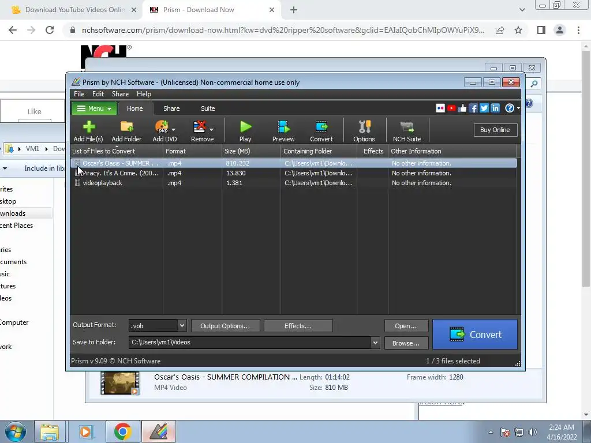591x443 pixels.
Task: Open the Edit menu in Prism
Action: 98,94
